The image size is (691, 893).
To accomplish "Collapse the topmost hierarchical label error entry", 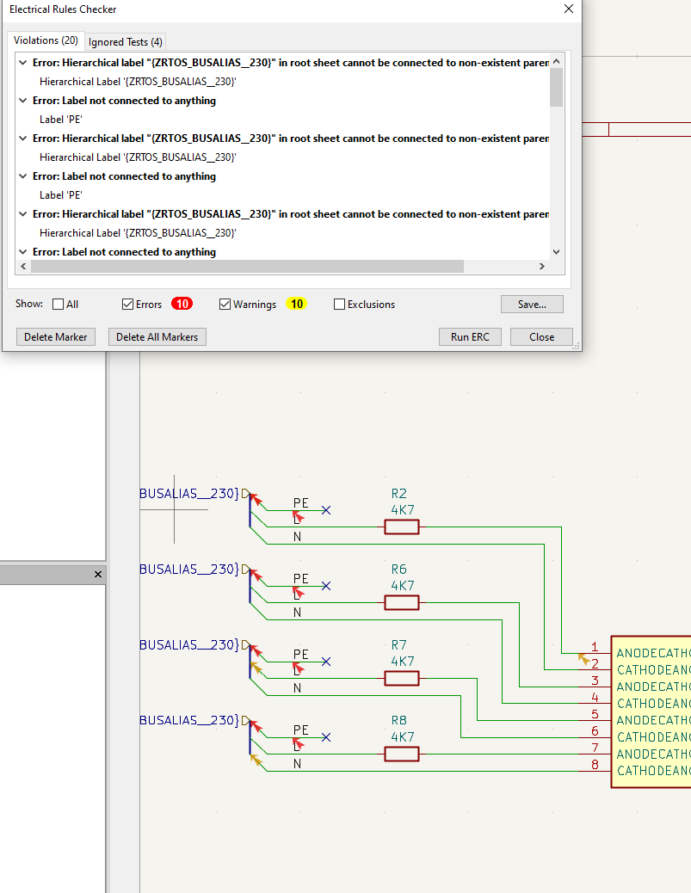I will coord(24,63).
